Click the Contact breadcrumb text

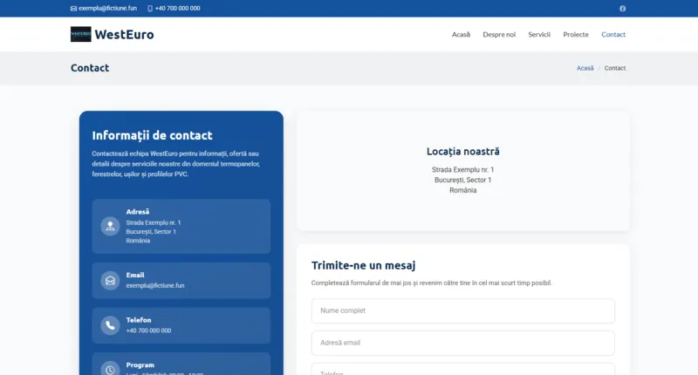[x=615, y=68]
